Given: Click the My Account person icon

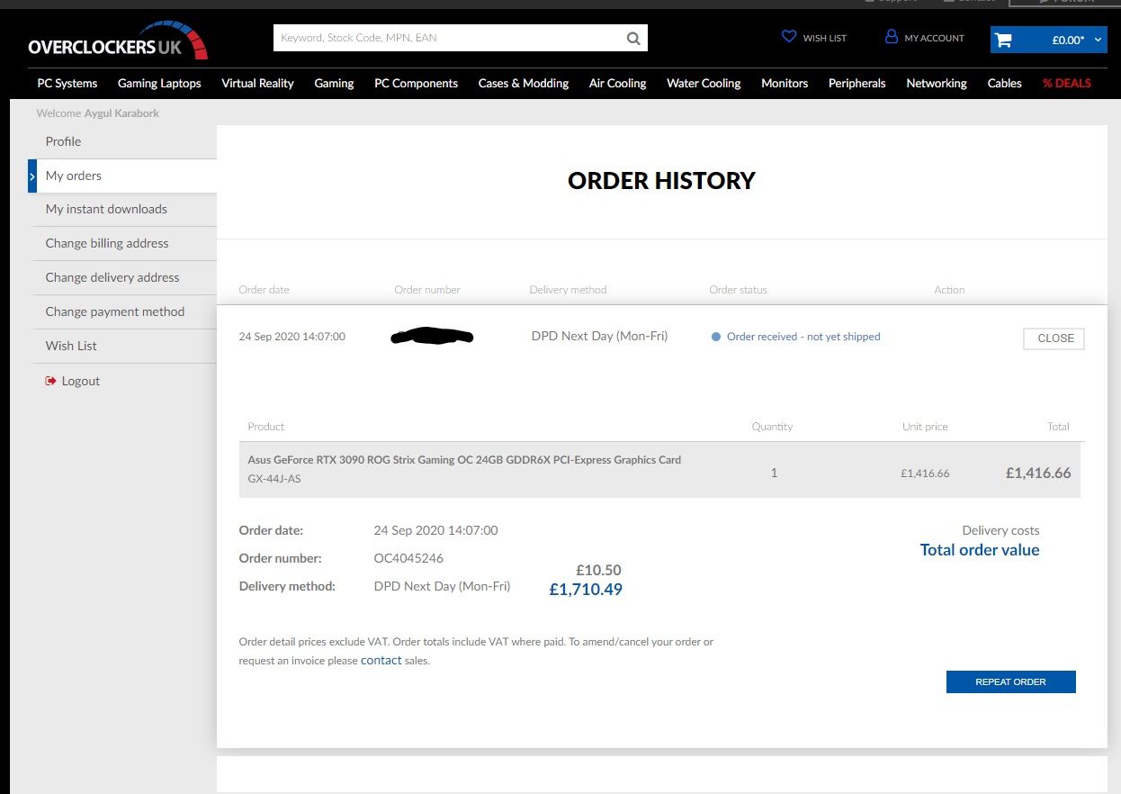Looking at the screenshot, I should click(x=892, y=37).
